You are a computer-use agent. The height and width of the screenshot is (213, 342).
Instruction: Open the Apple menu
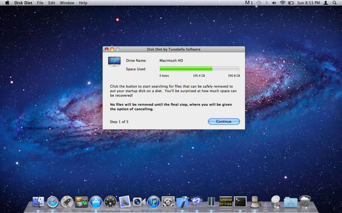click(7, 3)
